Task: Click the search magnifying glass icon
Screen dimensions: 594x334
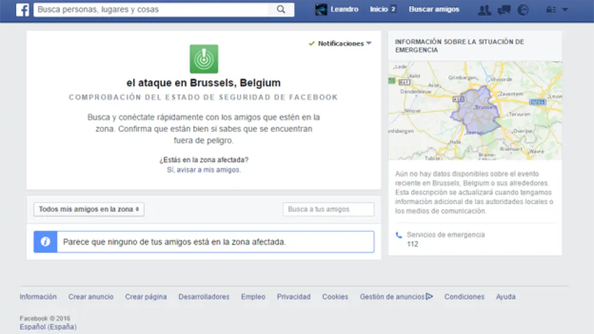Action: point(281,10)
